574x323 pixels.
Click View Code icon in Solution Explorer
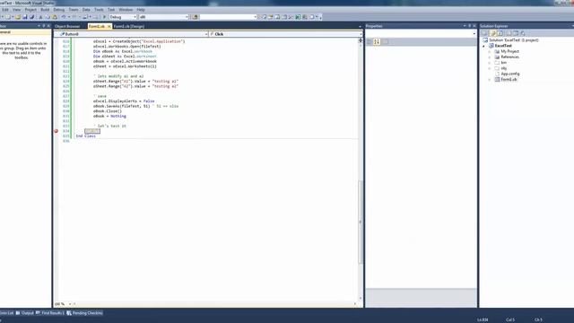click(509, 33)
